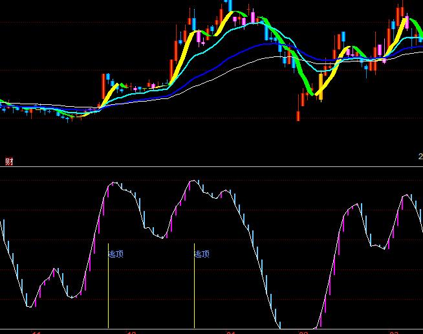Click the second yellow vertical signal line
Image resolution: width=423 pixels, height=334 pixels.
[194, 291]
